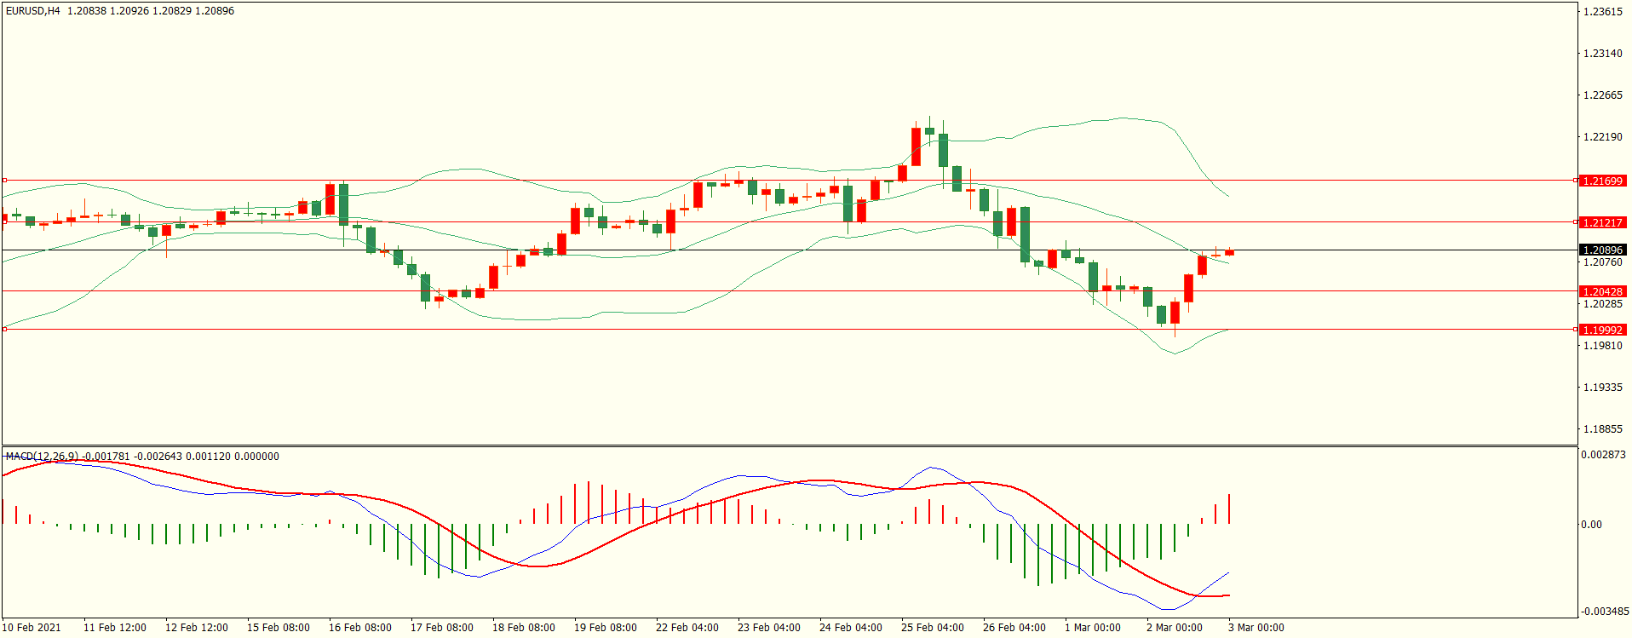Select the 1.21217 red price level label

pos(1602,222)
